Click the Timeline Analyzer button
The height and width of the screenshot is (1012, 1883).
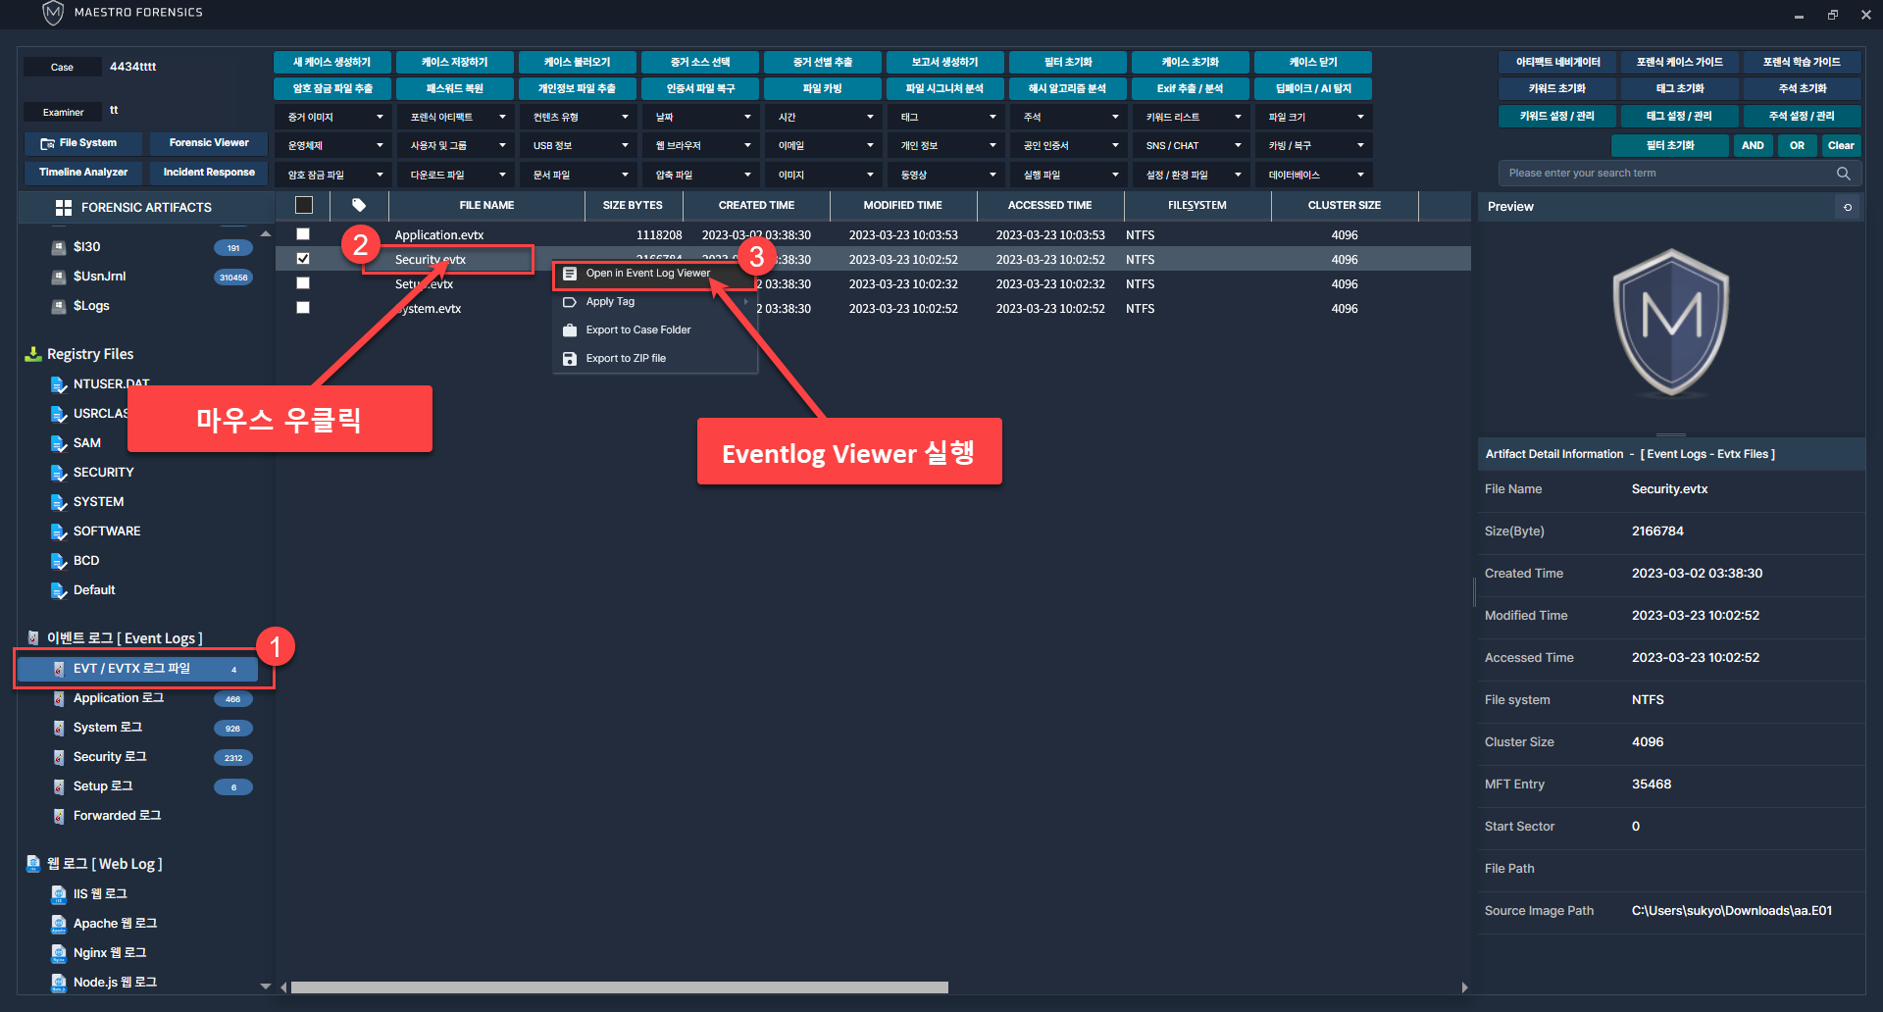tap(83, 173)
